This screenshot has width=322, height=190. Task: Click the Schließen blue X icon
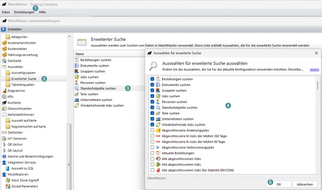click(x=3, y=29)
